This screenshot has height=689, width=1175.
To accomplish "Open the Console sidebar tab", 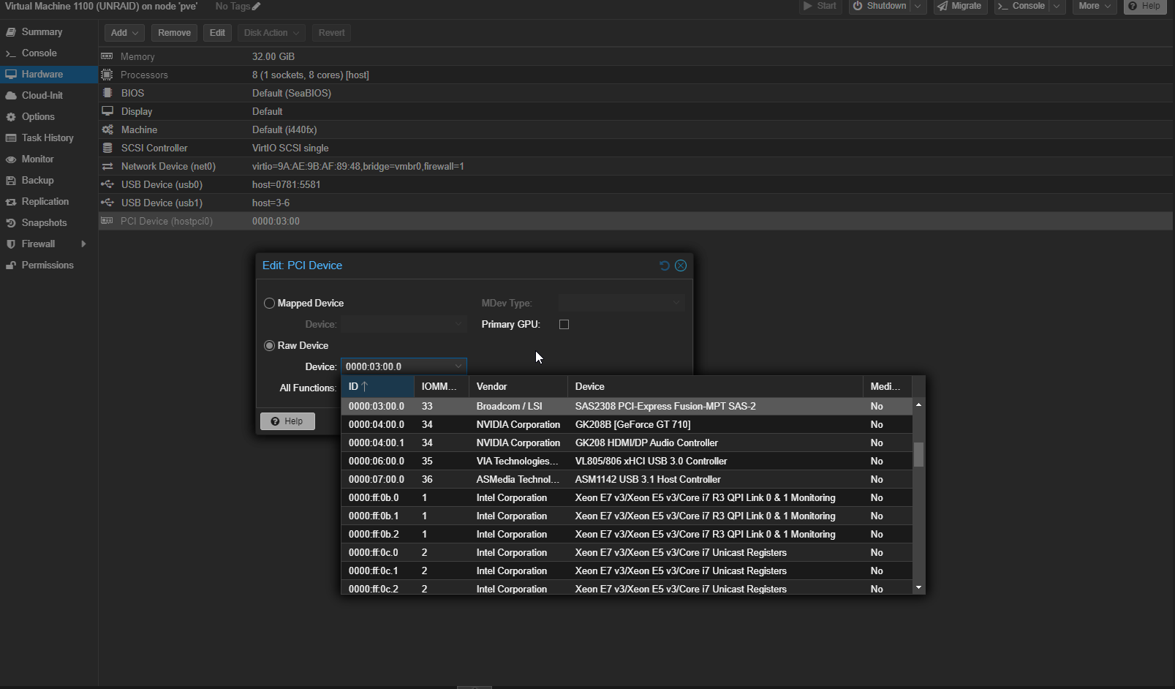I will point(39,53).
